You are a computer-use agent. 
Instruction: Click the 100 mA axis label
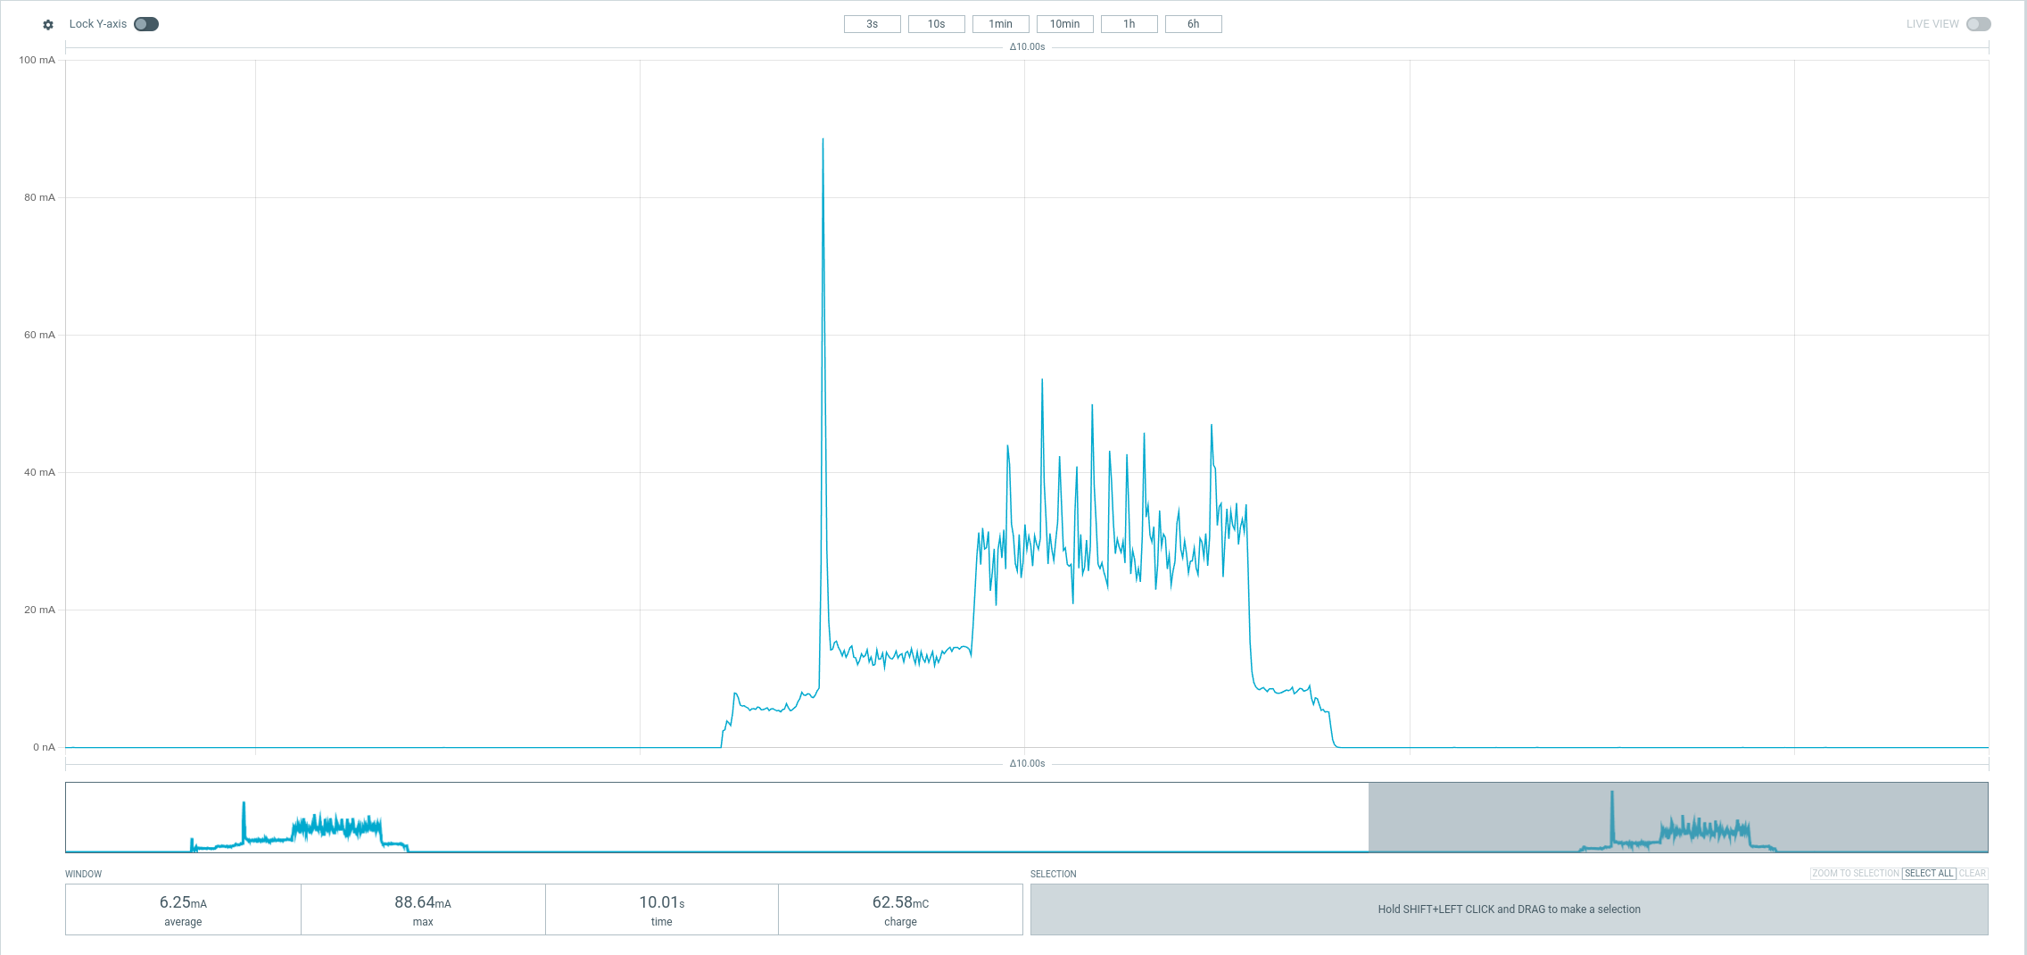tap(37, 60)
